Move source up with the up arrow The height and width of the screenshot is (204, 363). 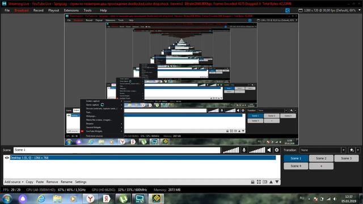(x=271, y=182)
